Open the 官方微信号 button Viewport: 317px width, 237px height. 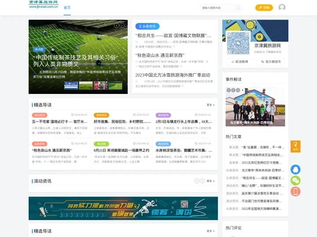(x=271, y=62)
